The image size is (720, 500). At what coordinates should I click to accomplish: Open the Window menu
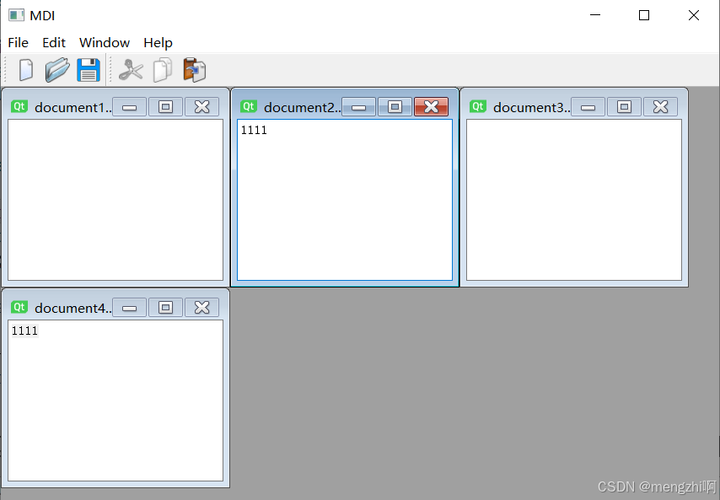point(105,43)
